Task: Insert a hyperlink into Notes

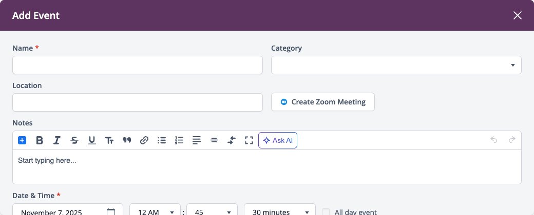Action: coord(144,140)
